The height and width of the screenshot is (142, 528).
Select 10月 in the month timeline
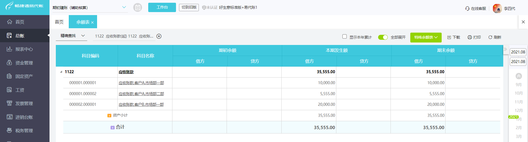pyautogui.click(x=518, y=93)
